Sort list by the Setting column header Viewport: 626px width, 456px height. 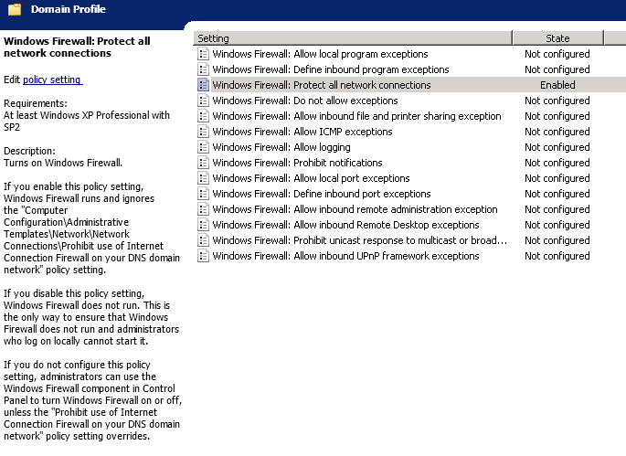pyautogui.click(x=352, y=38)
